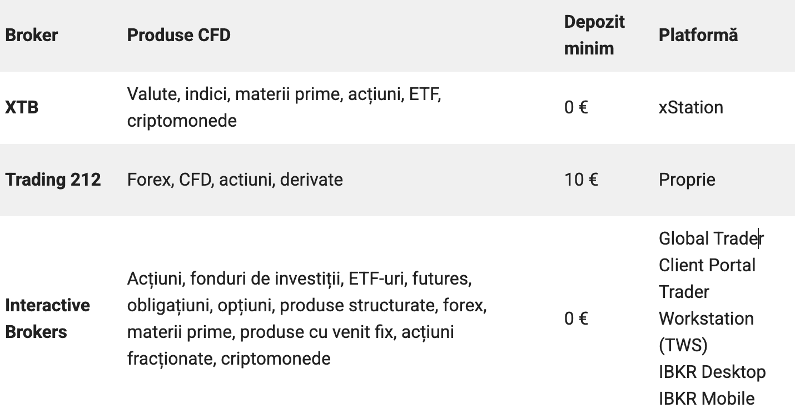Click the Platformă column header
This screenshot has height=418, width=795.
(698, 35)
